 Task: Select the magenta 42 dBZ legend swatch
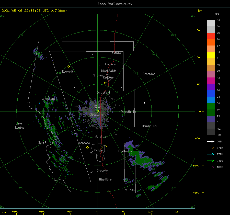point(211,81)
